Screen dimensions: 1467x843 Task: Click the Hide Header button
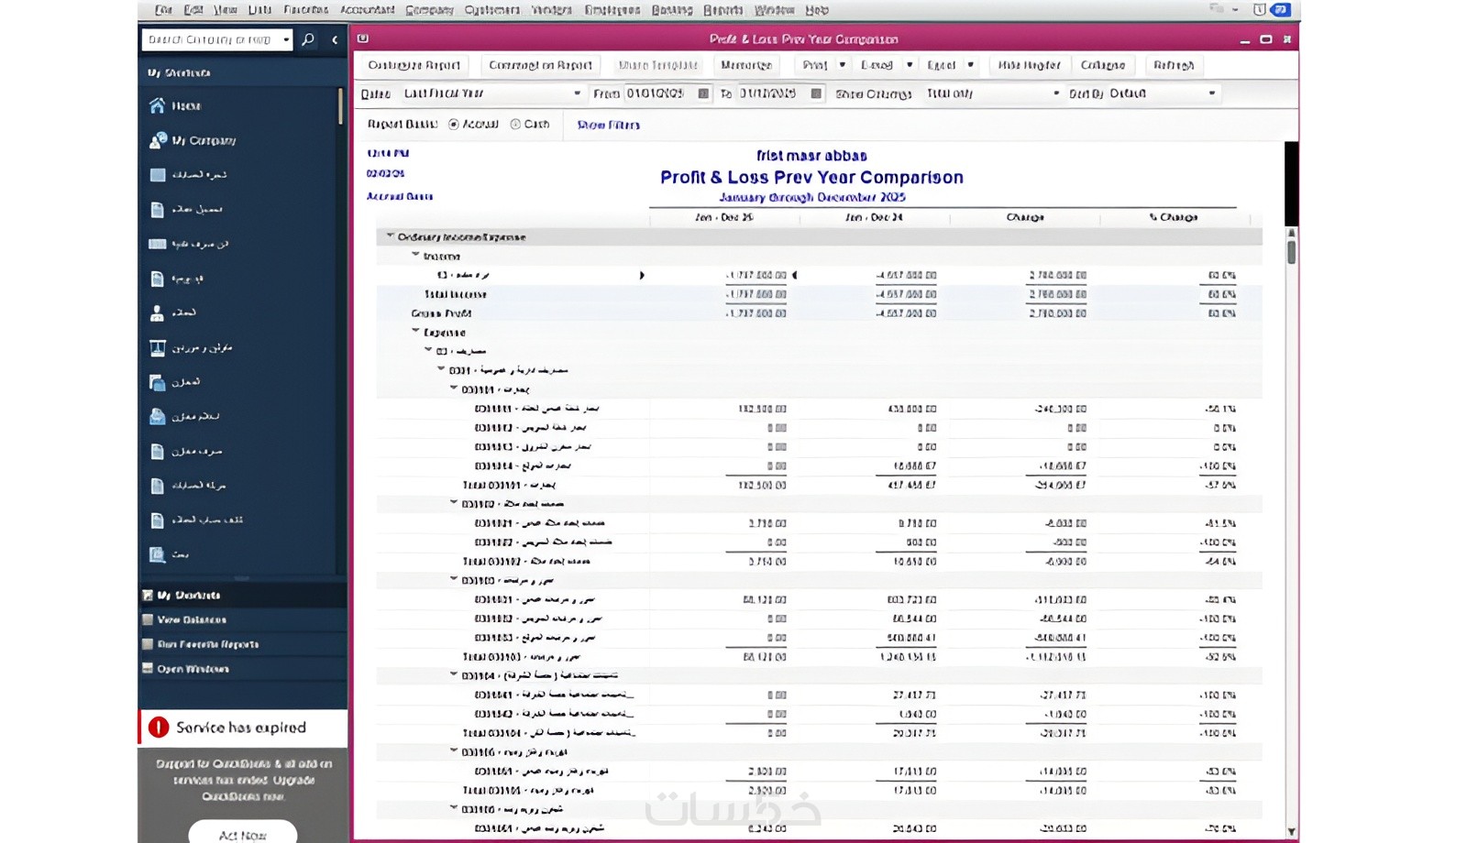coord(1028,65)
